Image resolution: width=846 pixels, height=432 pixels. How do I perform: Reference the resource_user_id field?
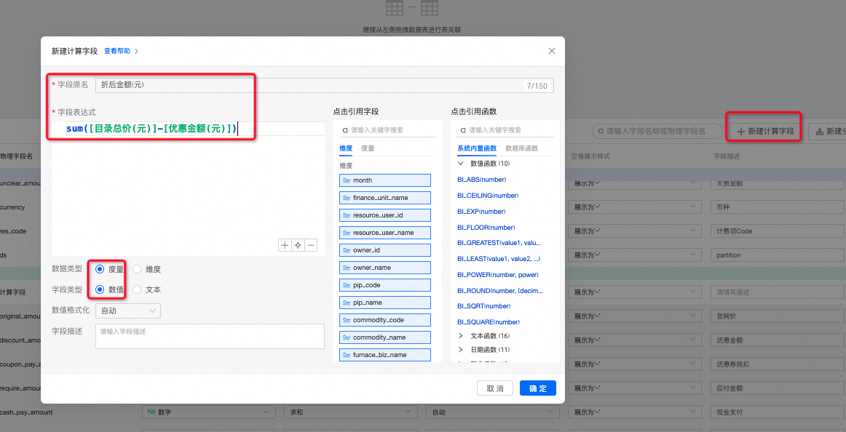[384, 215]
